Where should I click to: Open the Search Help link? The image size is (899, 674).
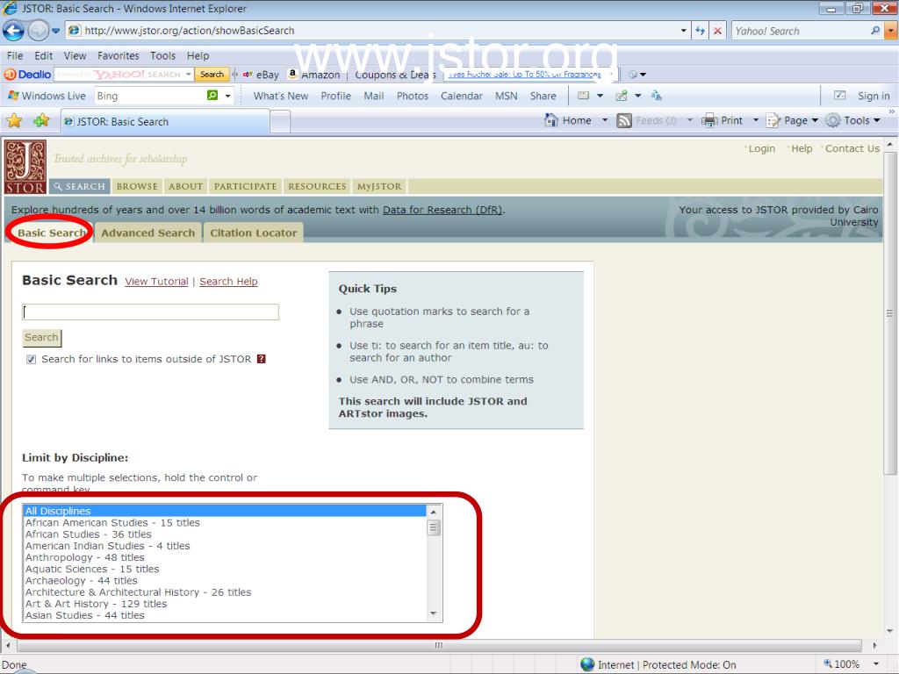228,282
